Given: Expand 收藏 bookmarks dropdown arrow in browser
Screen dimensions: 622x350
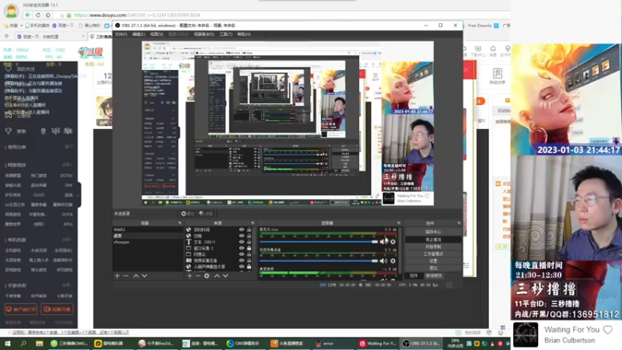Looking at the screenshot, I should coord(21,26).
